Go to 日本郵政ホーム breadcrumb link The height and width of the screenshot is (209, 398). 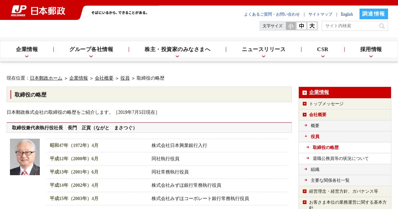(46, 78)
